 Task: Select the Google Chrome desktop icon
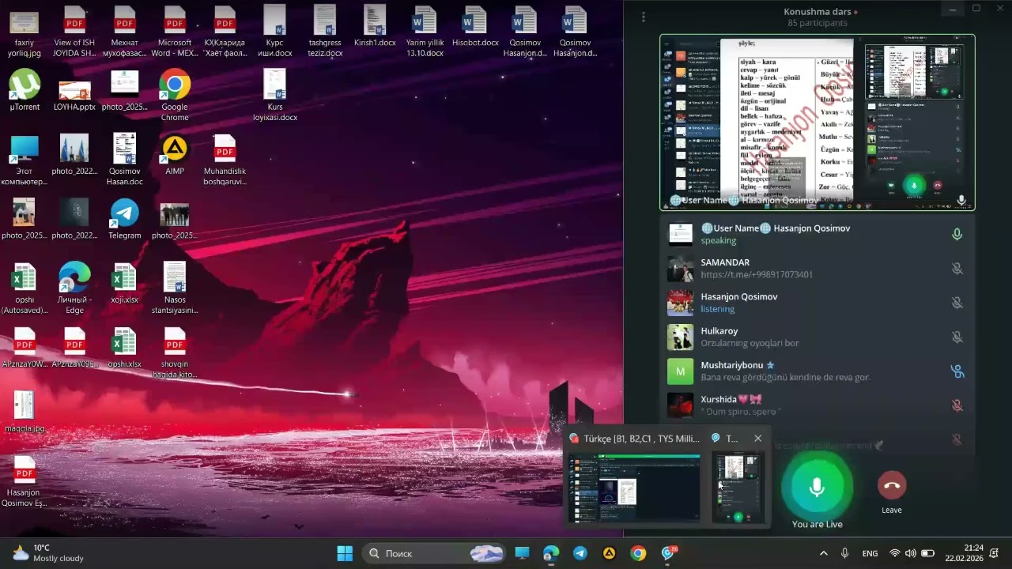(x=175, y=96)
